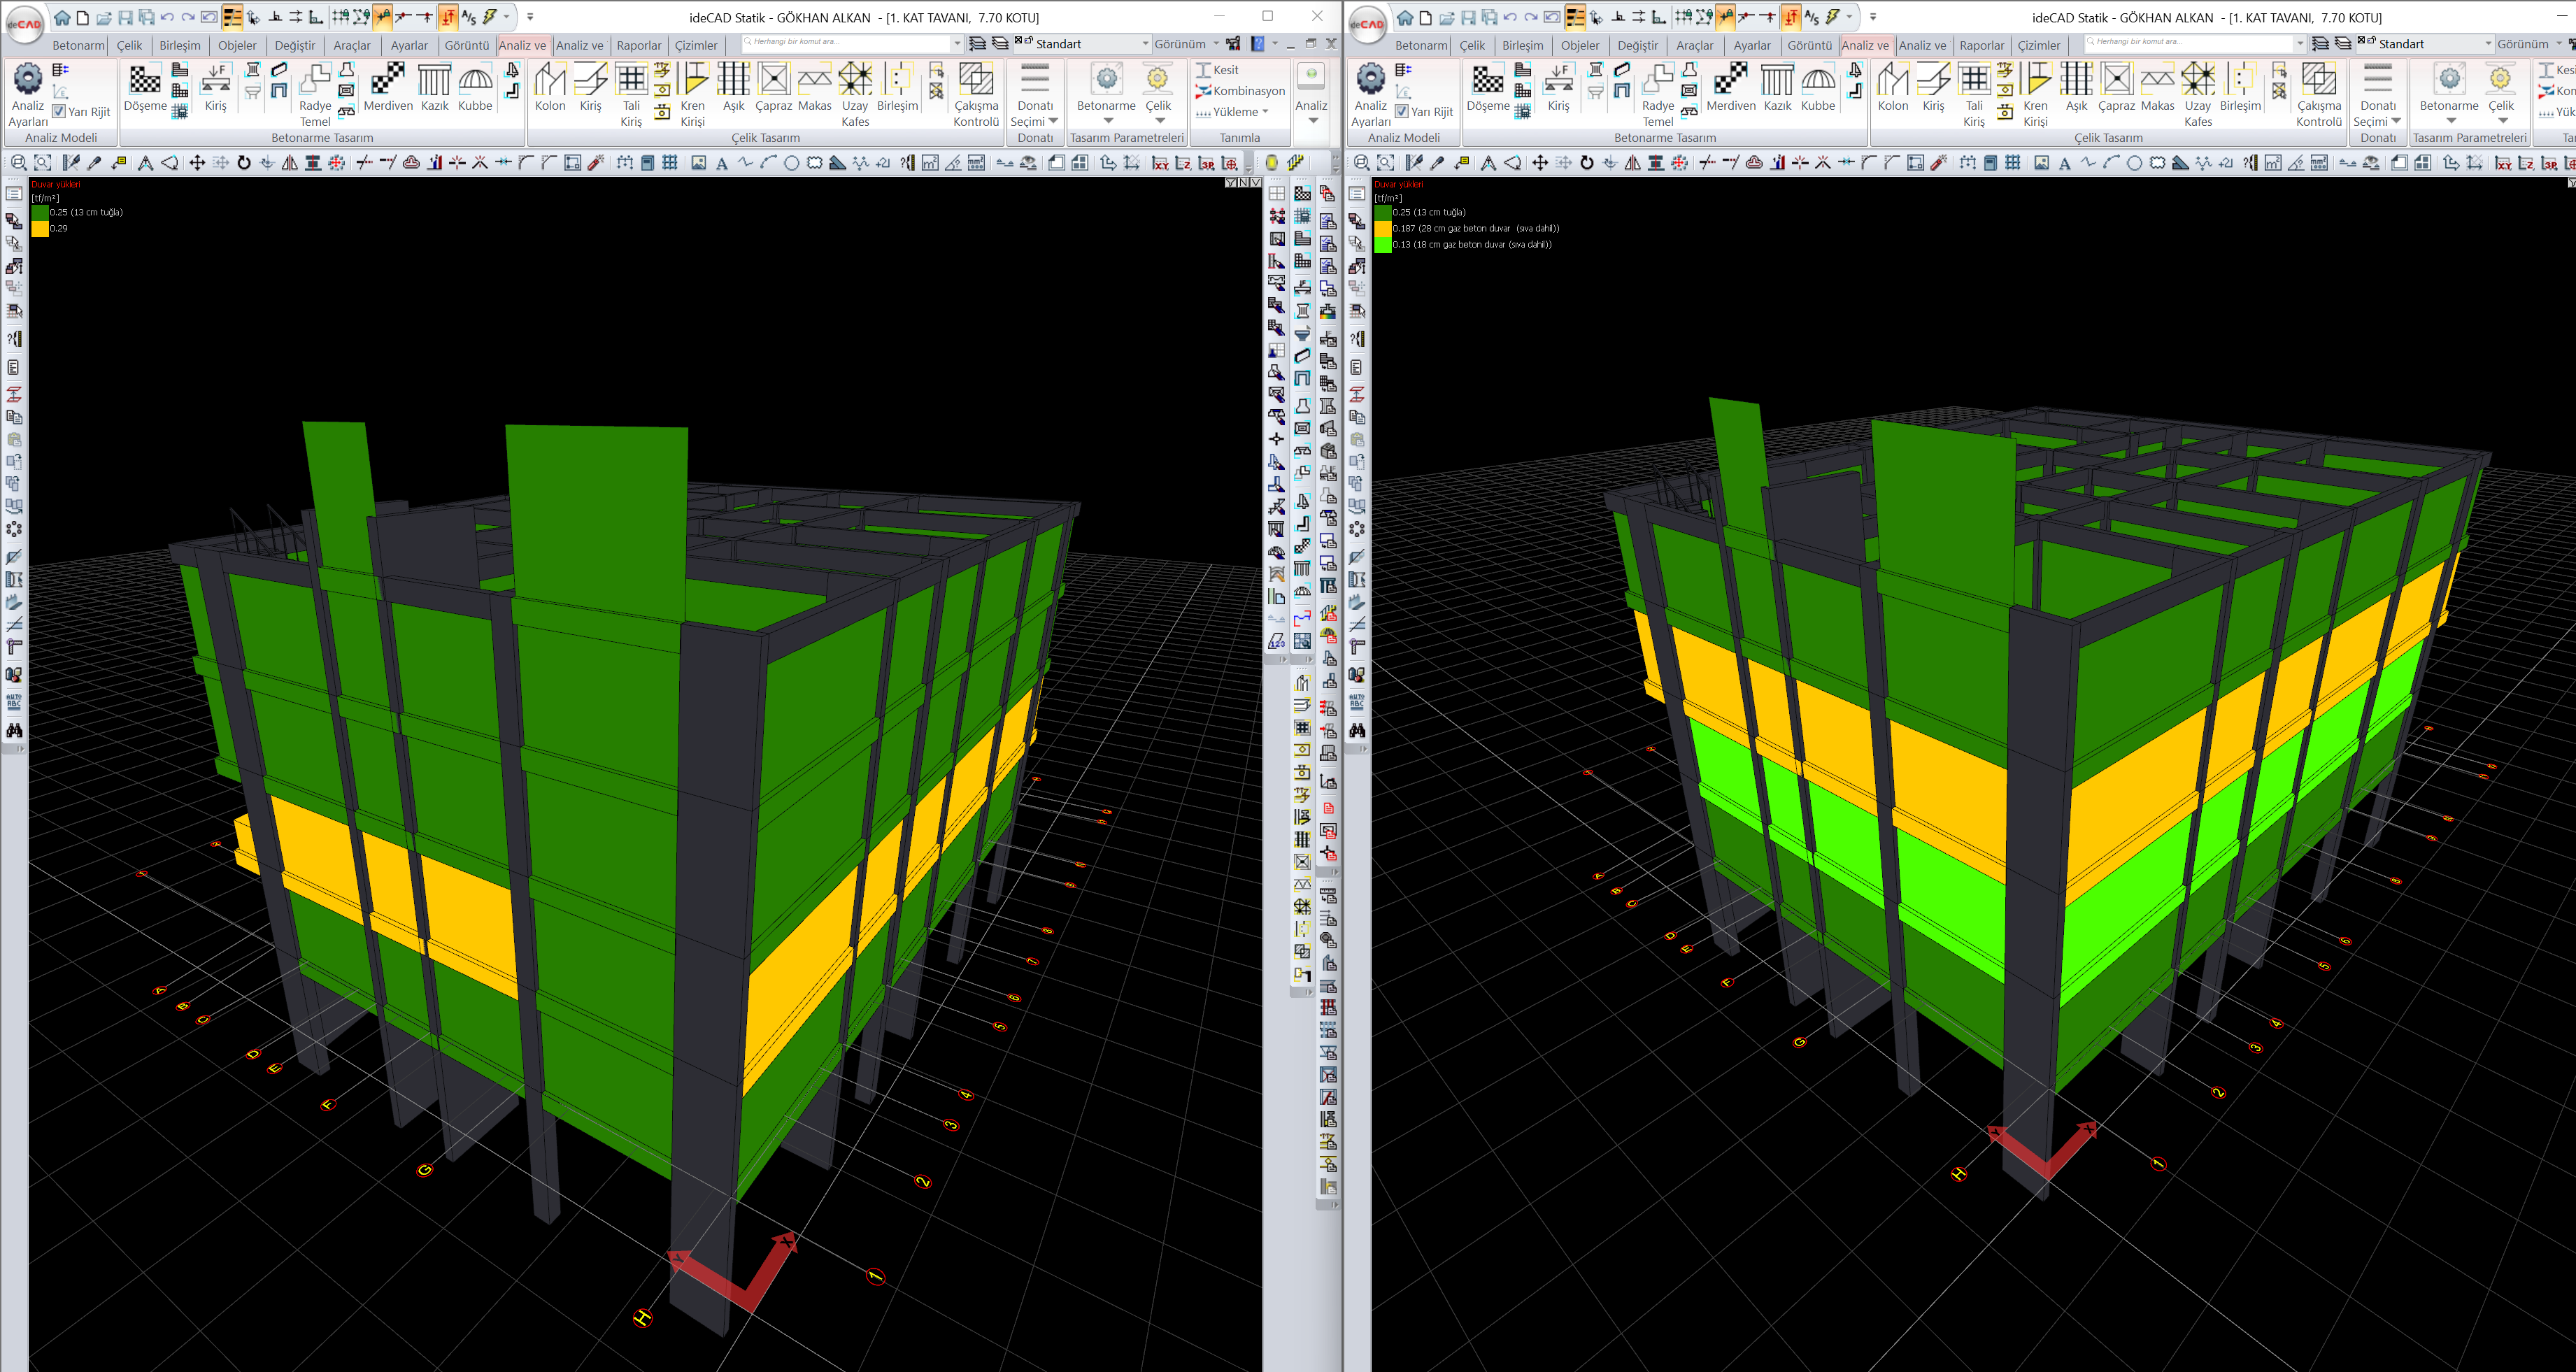Click the home icon in left window toolbar
This screenshot has height=1372, width=2576.
coord(62,17)
